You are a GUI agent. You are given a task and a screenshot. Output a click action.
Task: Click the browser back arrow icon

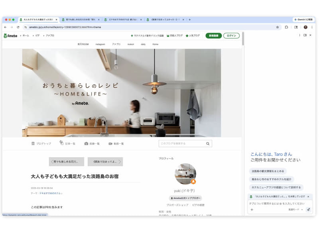[x=6, y=27]
